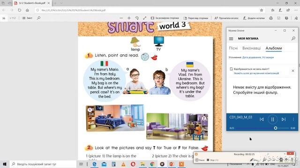300x168 pixels.
Task: Open Groove Music on the taskbar
Action: (162, 164)
